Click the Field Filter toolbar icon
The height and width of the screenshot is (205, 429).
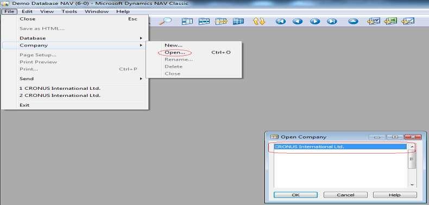tap(187, 21)
